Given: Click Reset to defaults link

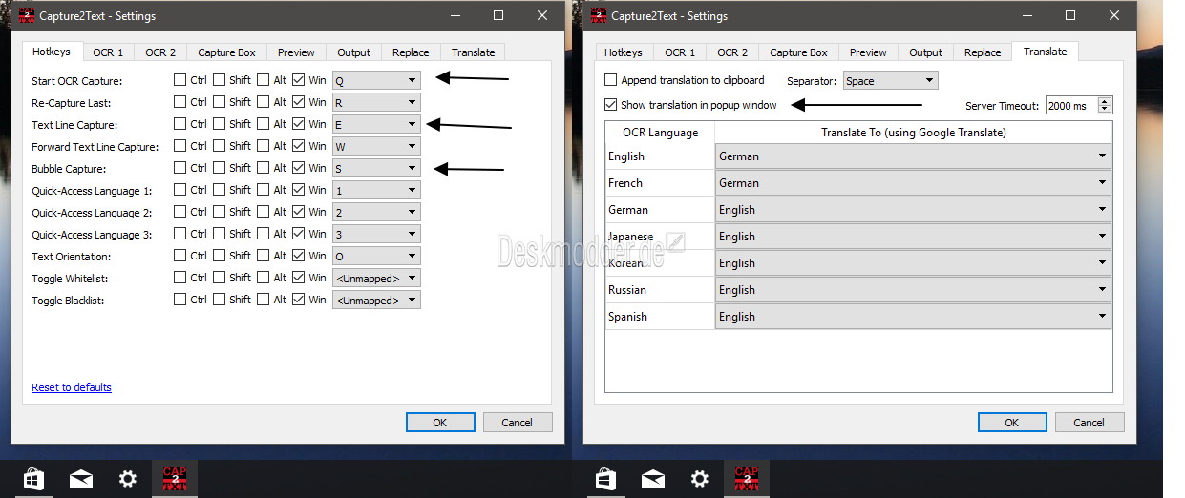Looking at the screenshot, I should (72, 387).
